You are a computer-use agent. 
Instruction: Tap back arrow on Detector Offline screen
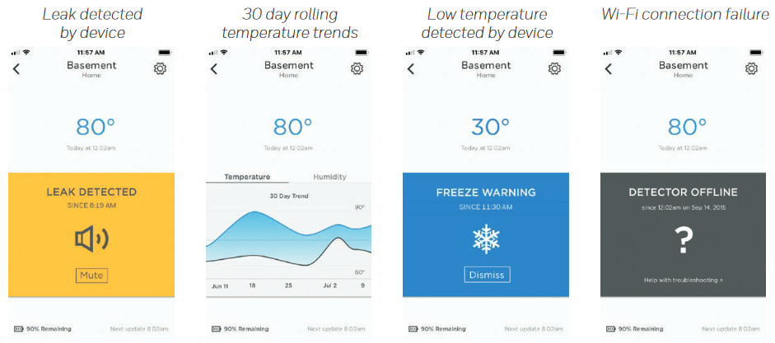pos(609,68)
